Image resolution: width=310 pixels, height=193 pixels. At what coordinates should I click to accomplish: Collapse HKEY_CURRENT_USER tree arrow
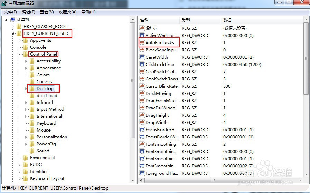13,33
